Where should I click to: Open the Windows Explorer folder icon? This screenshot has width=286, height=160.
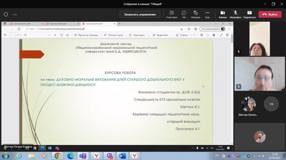pyautogui.click(x=32, y=156)
